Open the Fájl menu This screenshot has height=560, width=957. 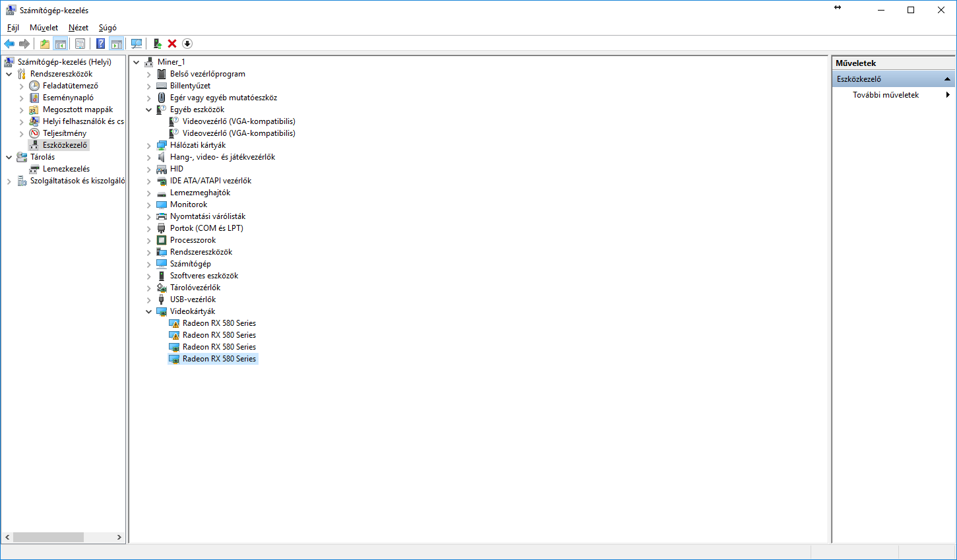13,28
